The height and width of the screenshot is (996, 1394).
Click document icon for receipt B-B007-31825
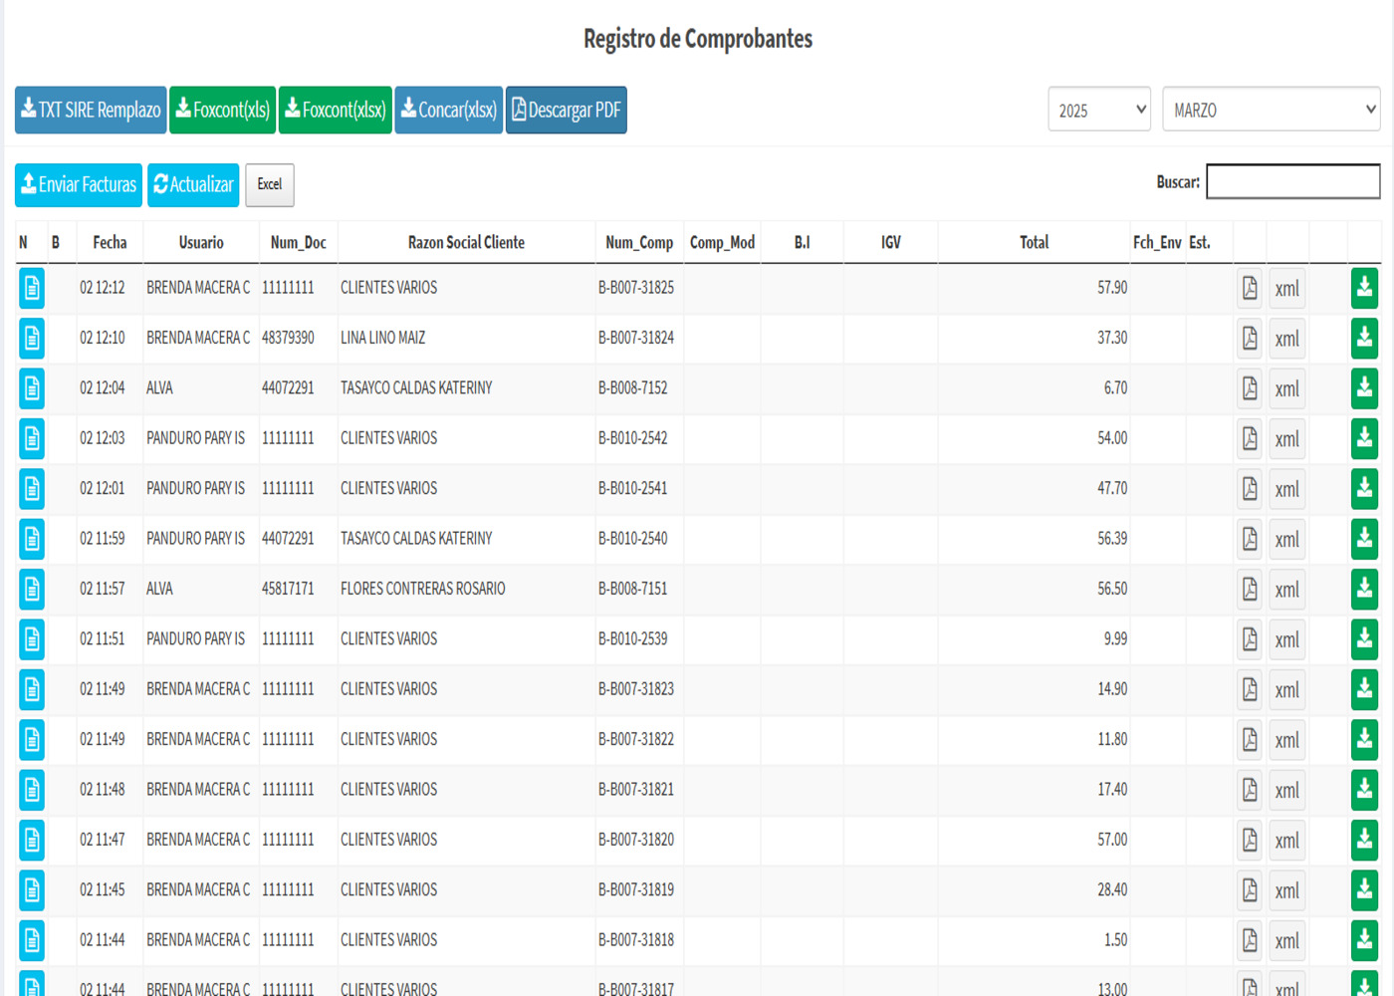tap(32, 288)
